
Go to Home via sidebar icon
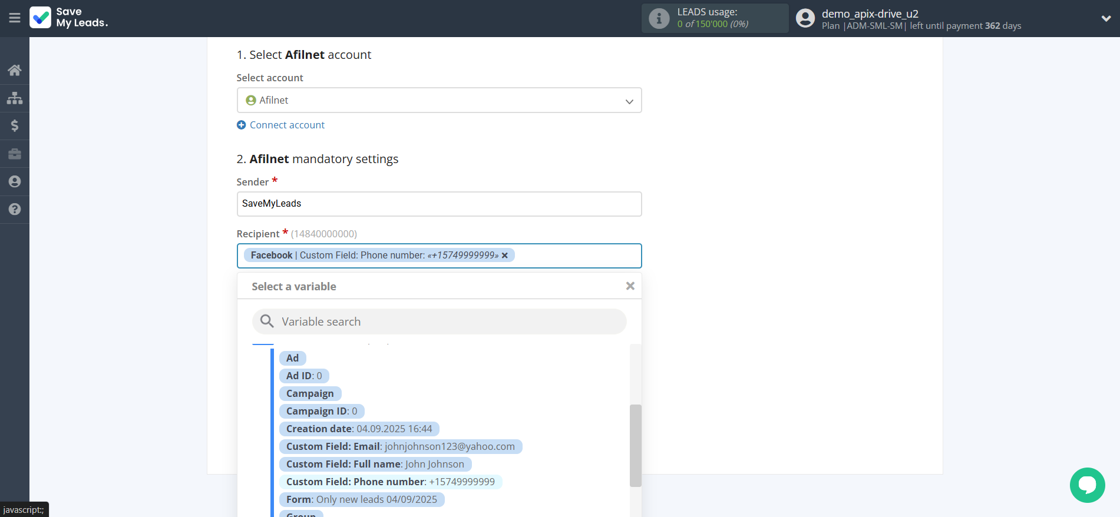(15, 70)
